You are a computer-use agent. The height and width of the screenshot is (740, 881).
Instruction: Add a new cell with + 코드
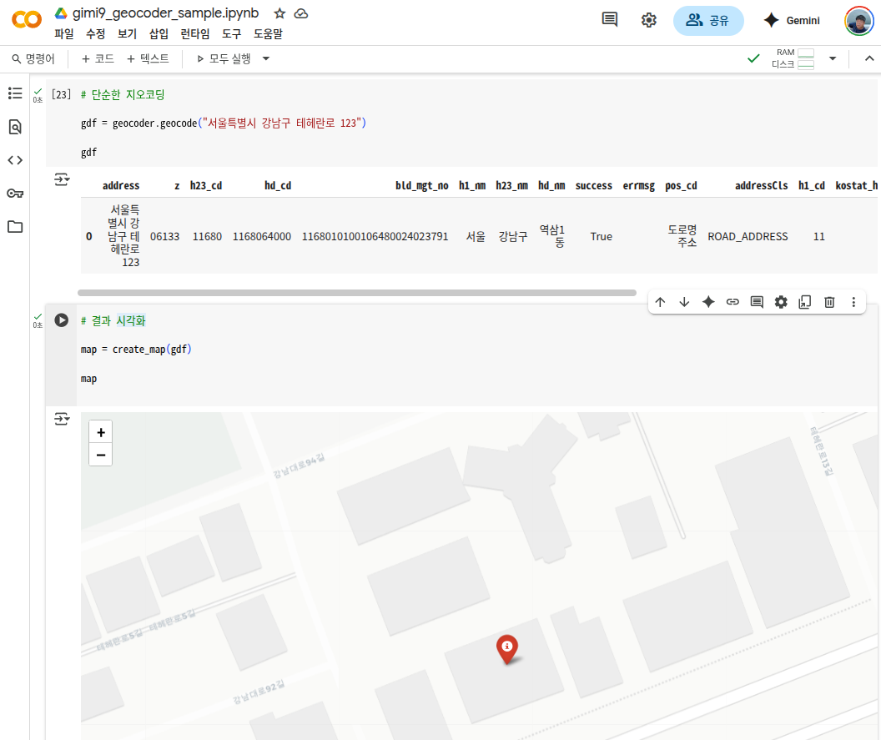click(x=98, y=58)
